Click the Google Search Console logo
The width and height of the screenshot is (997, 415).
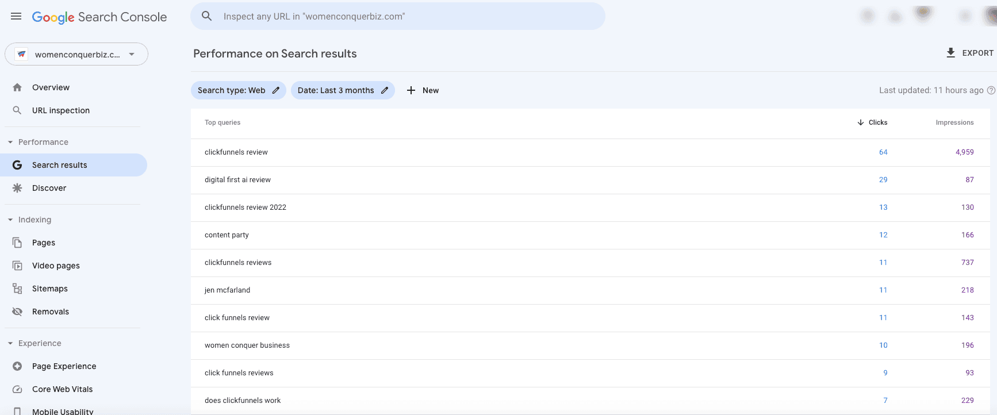[x=99, y=17]
